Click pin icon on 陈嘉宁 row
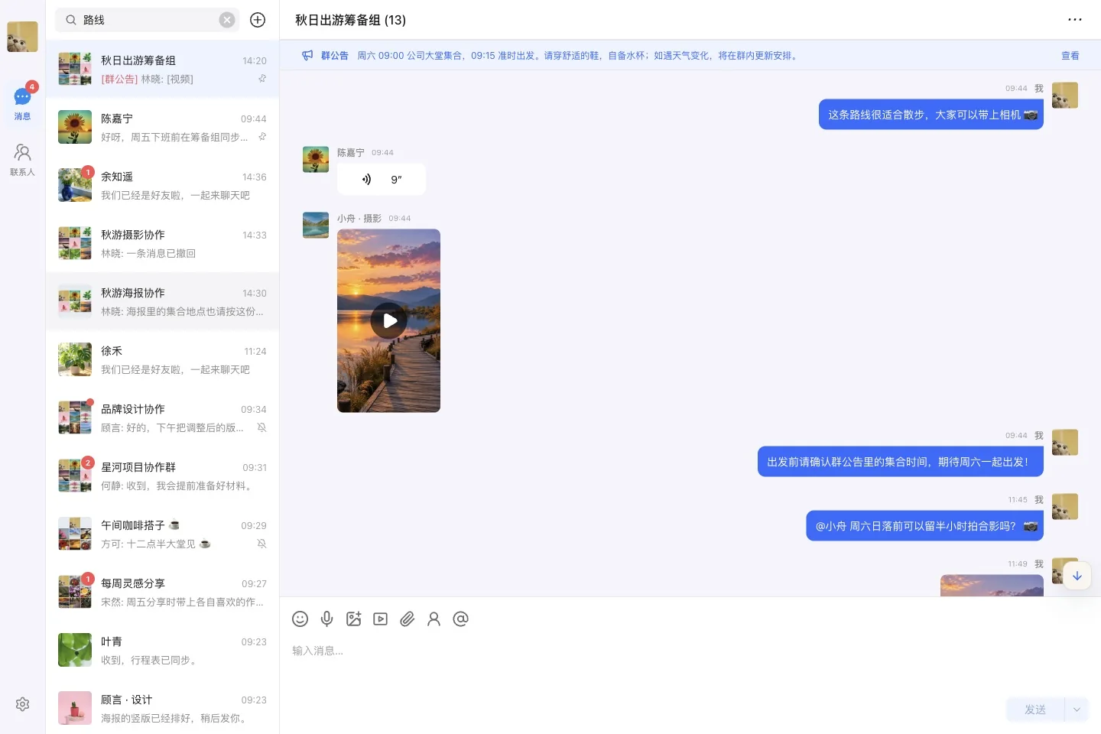Screen dimensions: 1101x734 click(x=262, y=137)
